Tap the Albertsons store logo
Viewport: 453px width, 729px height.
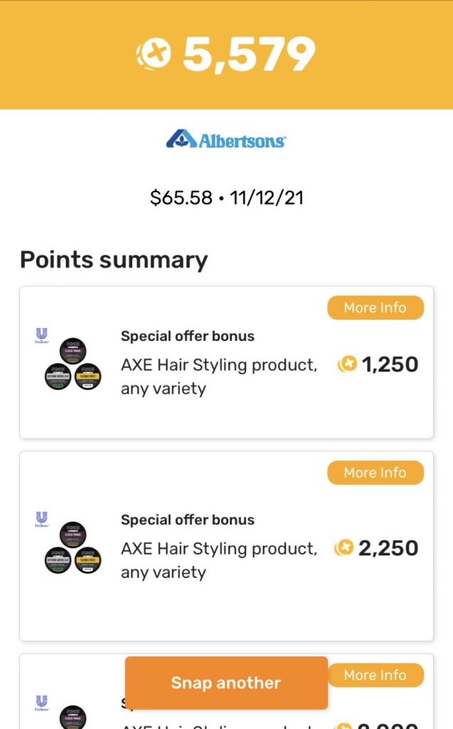[x=225, y=139]
